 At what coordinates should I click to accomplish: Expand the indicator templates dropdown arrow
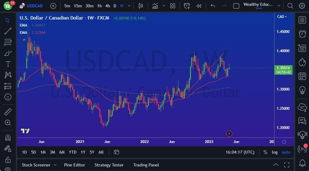tap(164, 6)
